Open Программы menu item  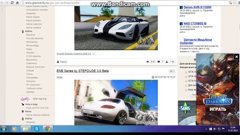pyautogui.click(x=32, y=78)
